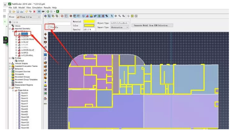Toggle the Visible checkbox in properties panel
Viewport: 230px width, 131px height.
49,27
